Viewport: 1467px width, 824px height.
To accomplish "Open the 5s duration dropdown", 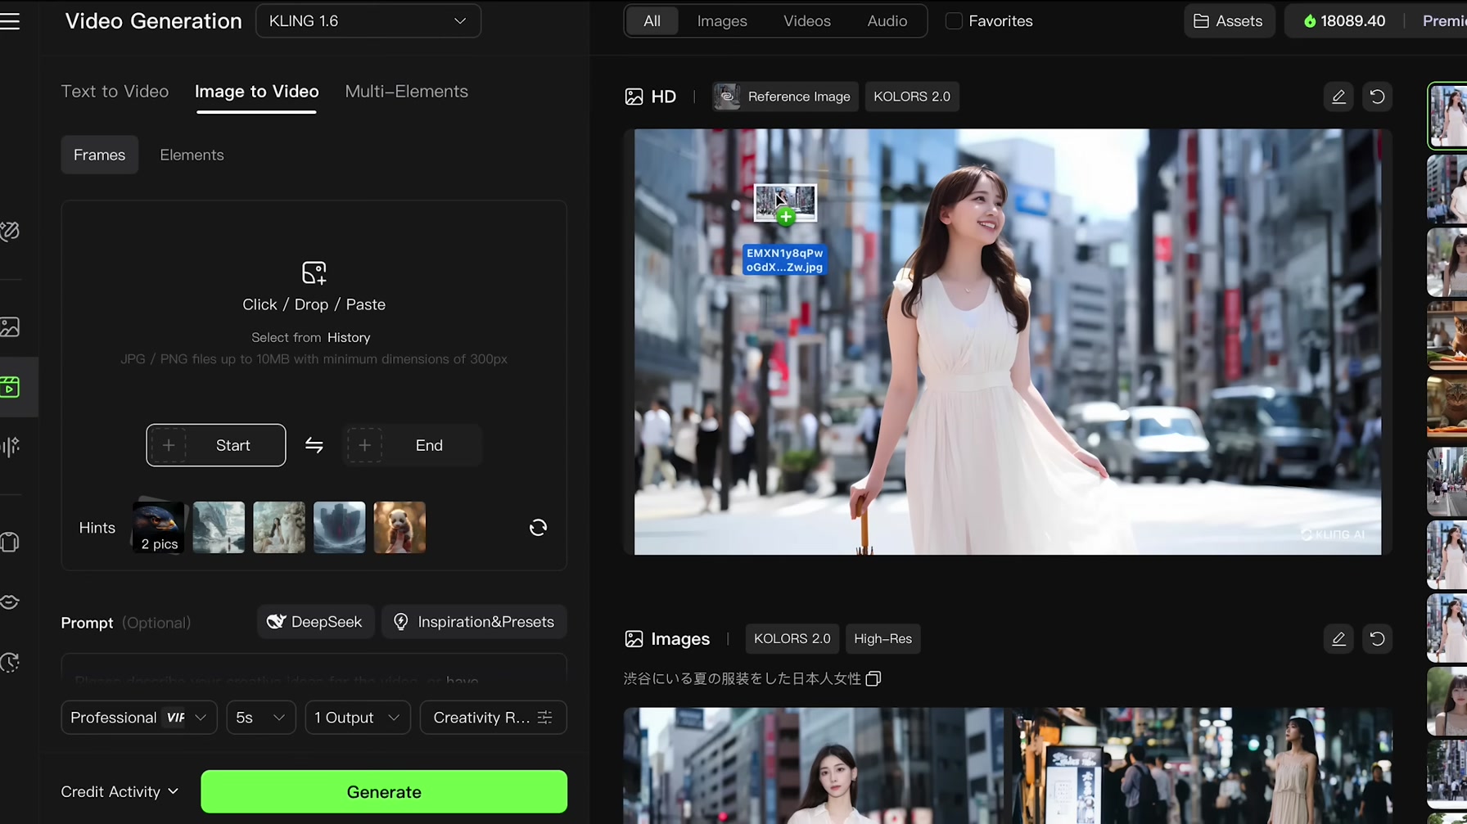I will coord(261,718).
